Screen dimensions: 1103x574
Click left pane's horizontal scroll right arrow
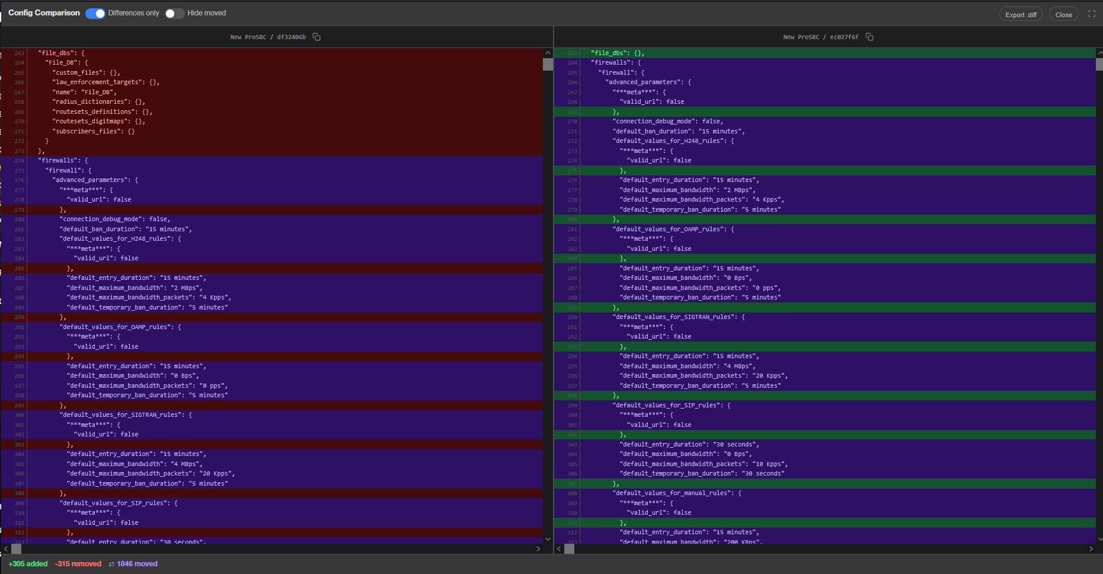pyautogui.click(x=538, y=549)
